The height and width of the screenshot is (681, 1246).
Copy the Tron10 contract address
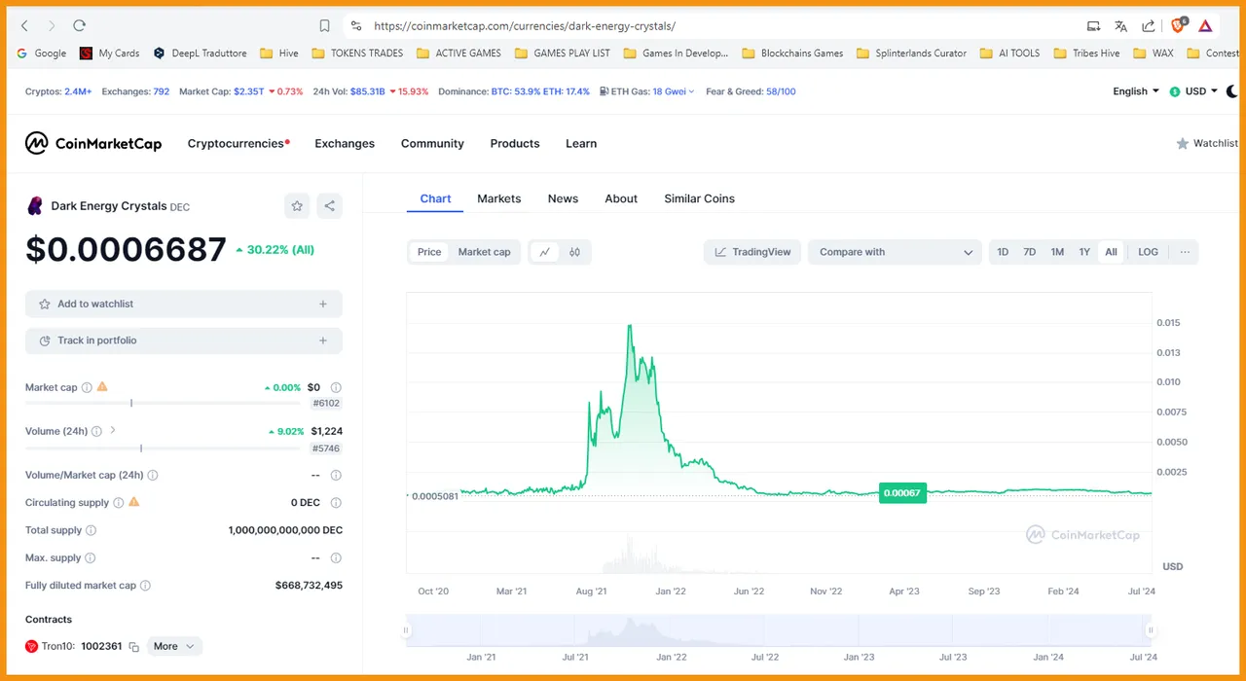click(x=134, y=647)
